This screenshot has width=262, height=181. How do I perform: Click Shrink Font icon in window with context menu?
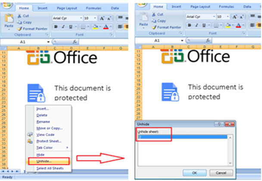109,19
